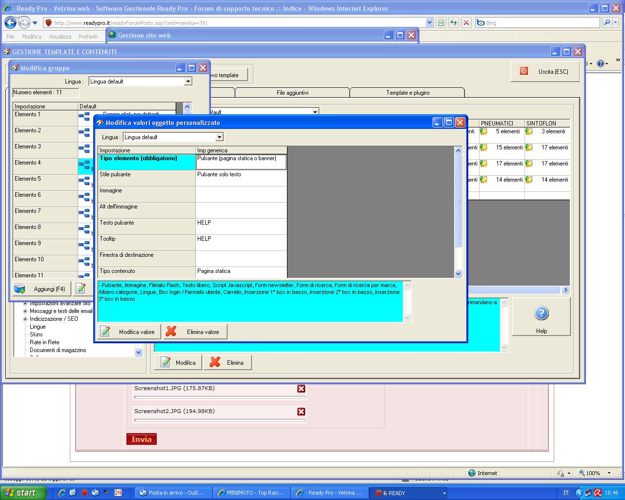Click the network icon for Elemento 2
The width and height of the screenshot is (625, 500).
pyautogui.click(x=84, y=133)
